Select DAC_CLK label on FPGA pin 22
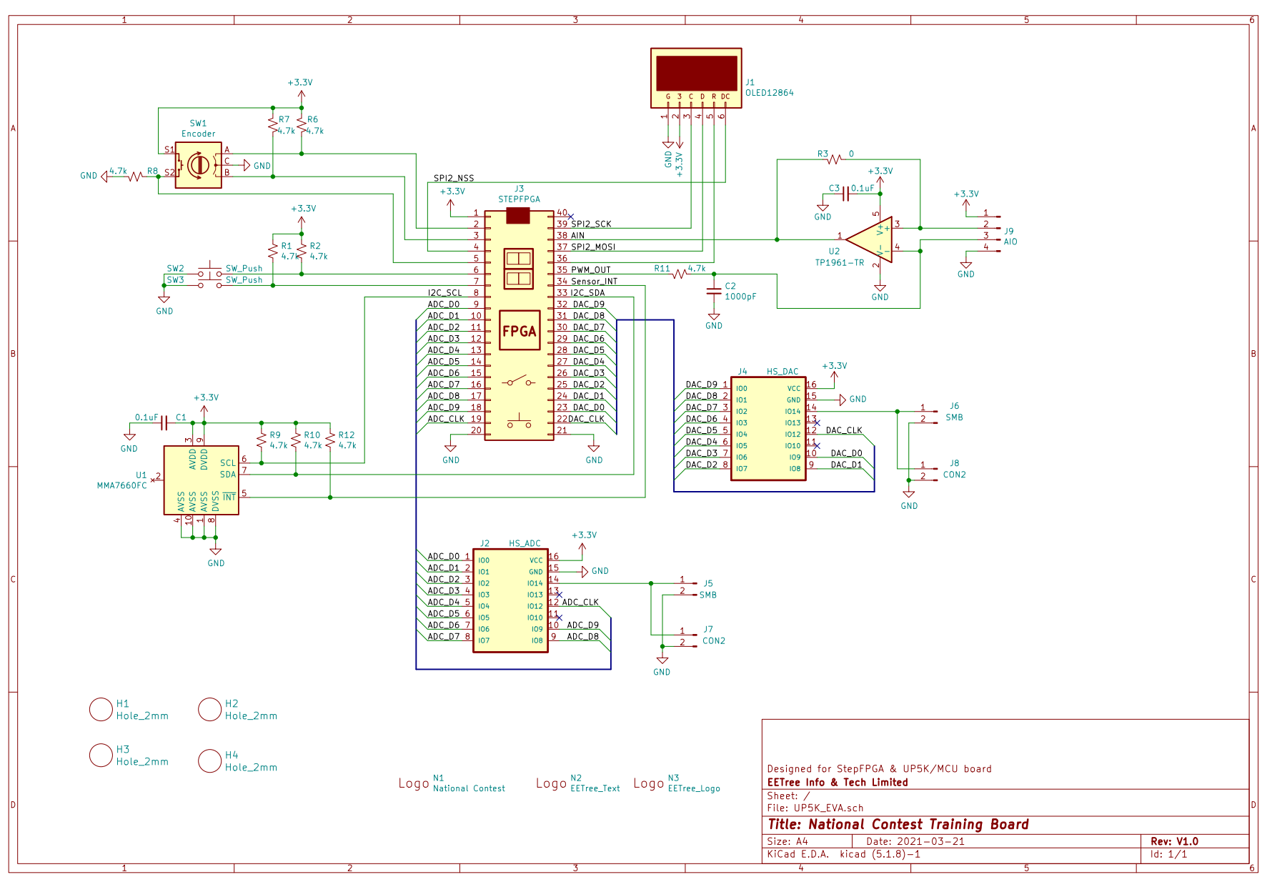The width and height of the screenshot is (1267, 877). point(586,419)
